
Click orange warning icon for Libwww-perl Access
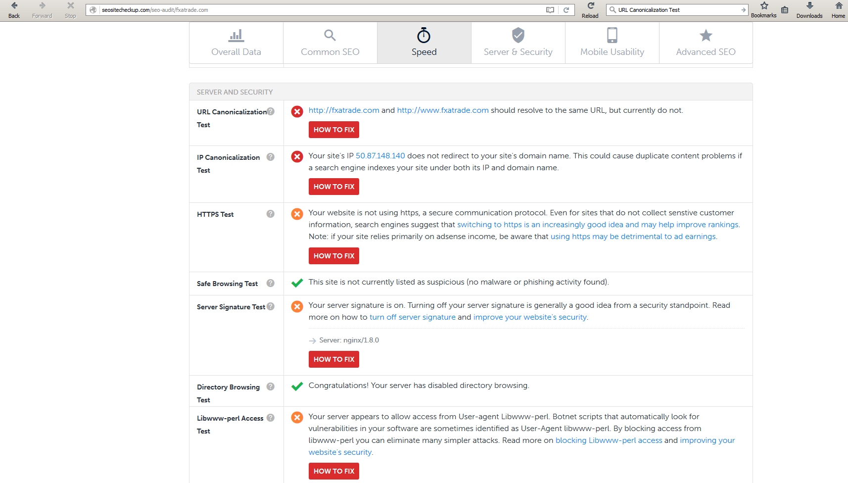click(297, 418)
